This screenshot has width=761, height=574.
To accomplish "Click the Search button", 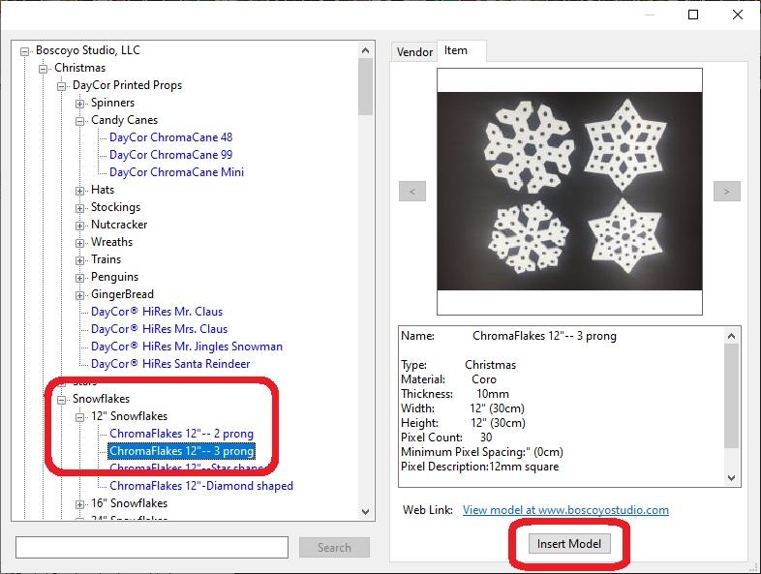I will click(334, 547).
